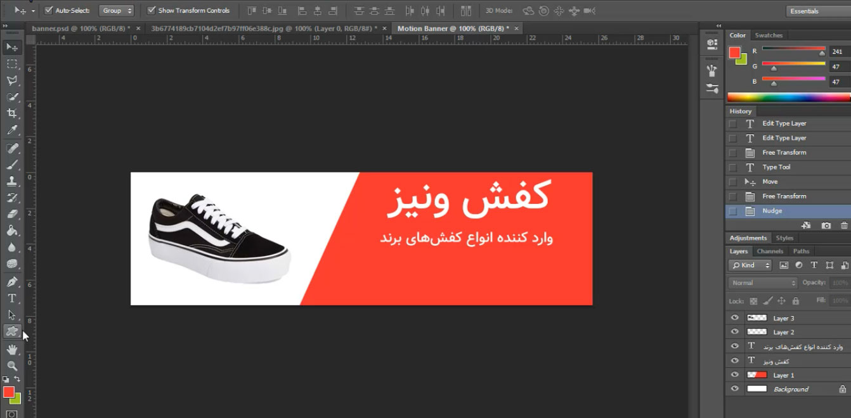The image size is (851, 418).
Task: Select the Eyedropper tool
Action: (11, 130)
